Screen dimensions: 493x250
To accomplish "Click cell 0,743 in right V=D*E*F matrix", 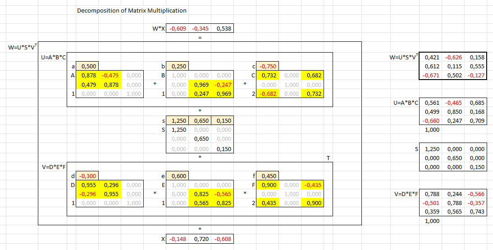I will pos(476,212).
